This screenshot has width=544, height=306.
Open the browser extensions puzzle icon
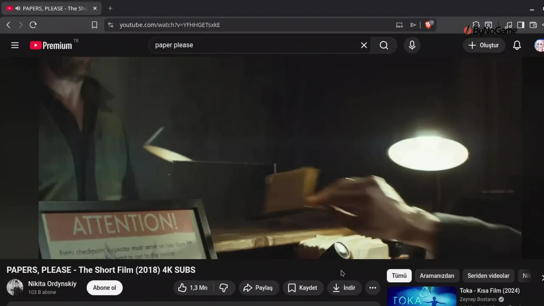click(x=476, y=25)
